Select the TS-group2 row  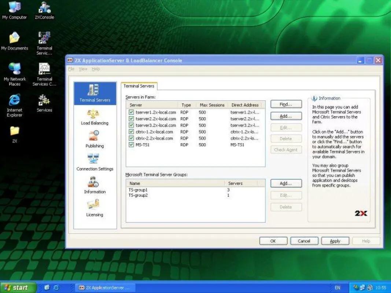tap(196, 195)
